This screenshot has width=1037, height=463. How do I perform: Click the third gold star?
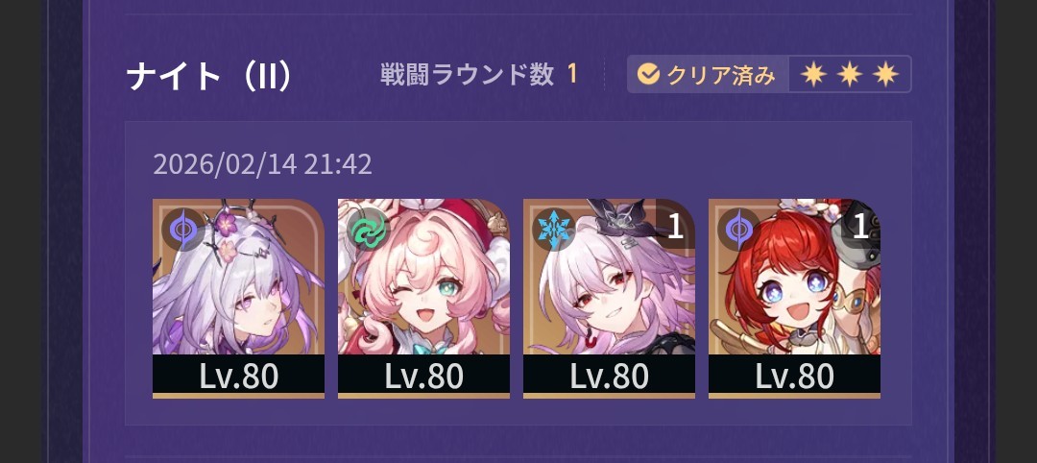pyautogui.click(x=885, y=75)
